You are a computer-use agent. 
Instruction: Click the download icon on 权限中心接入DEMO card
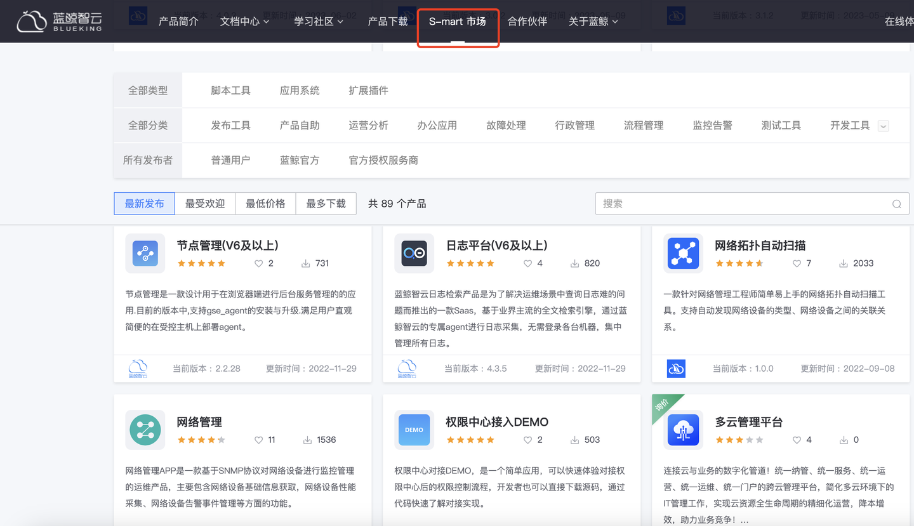[574, 440]
